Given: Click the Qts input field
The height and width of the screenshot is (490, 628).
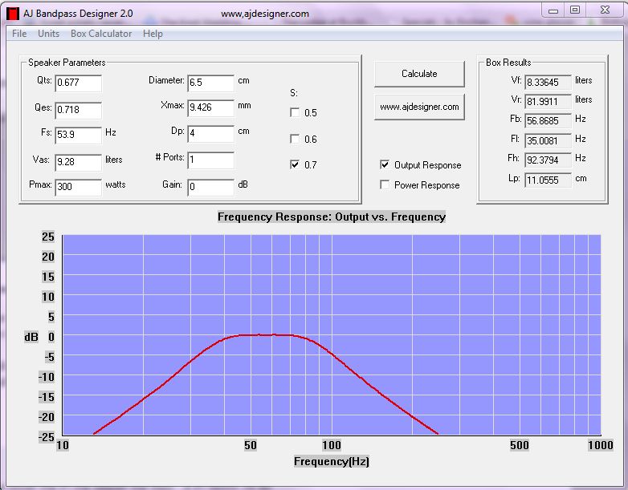Looking at the screenshot, I should click(x=78, y=84).
